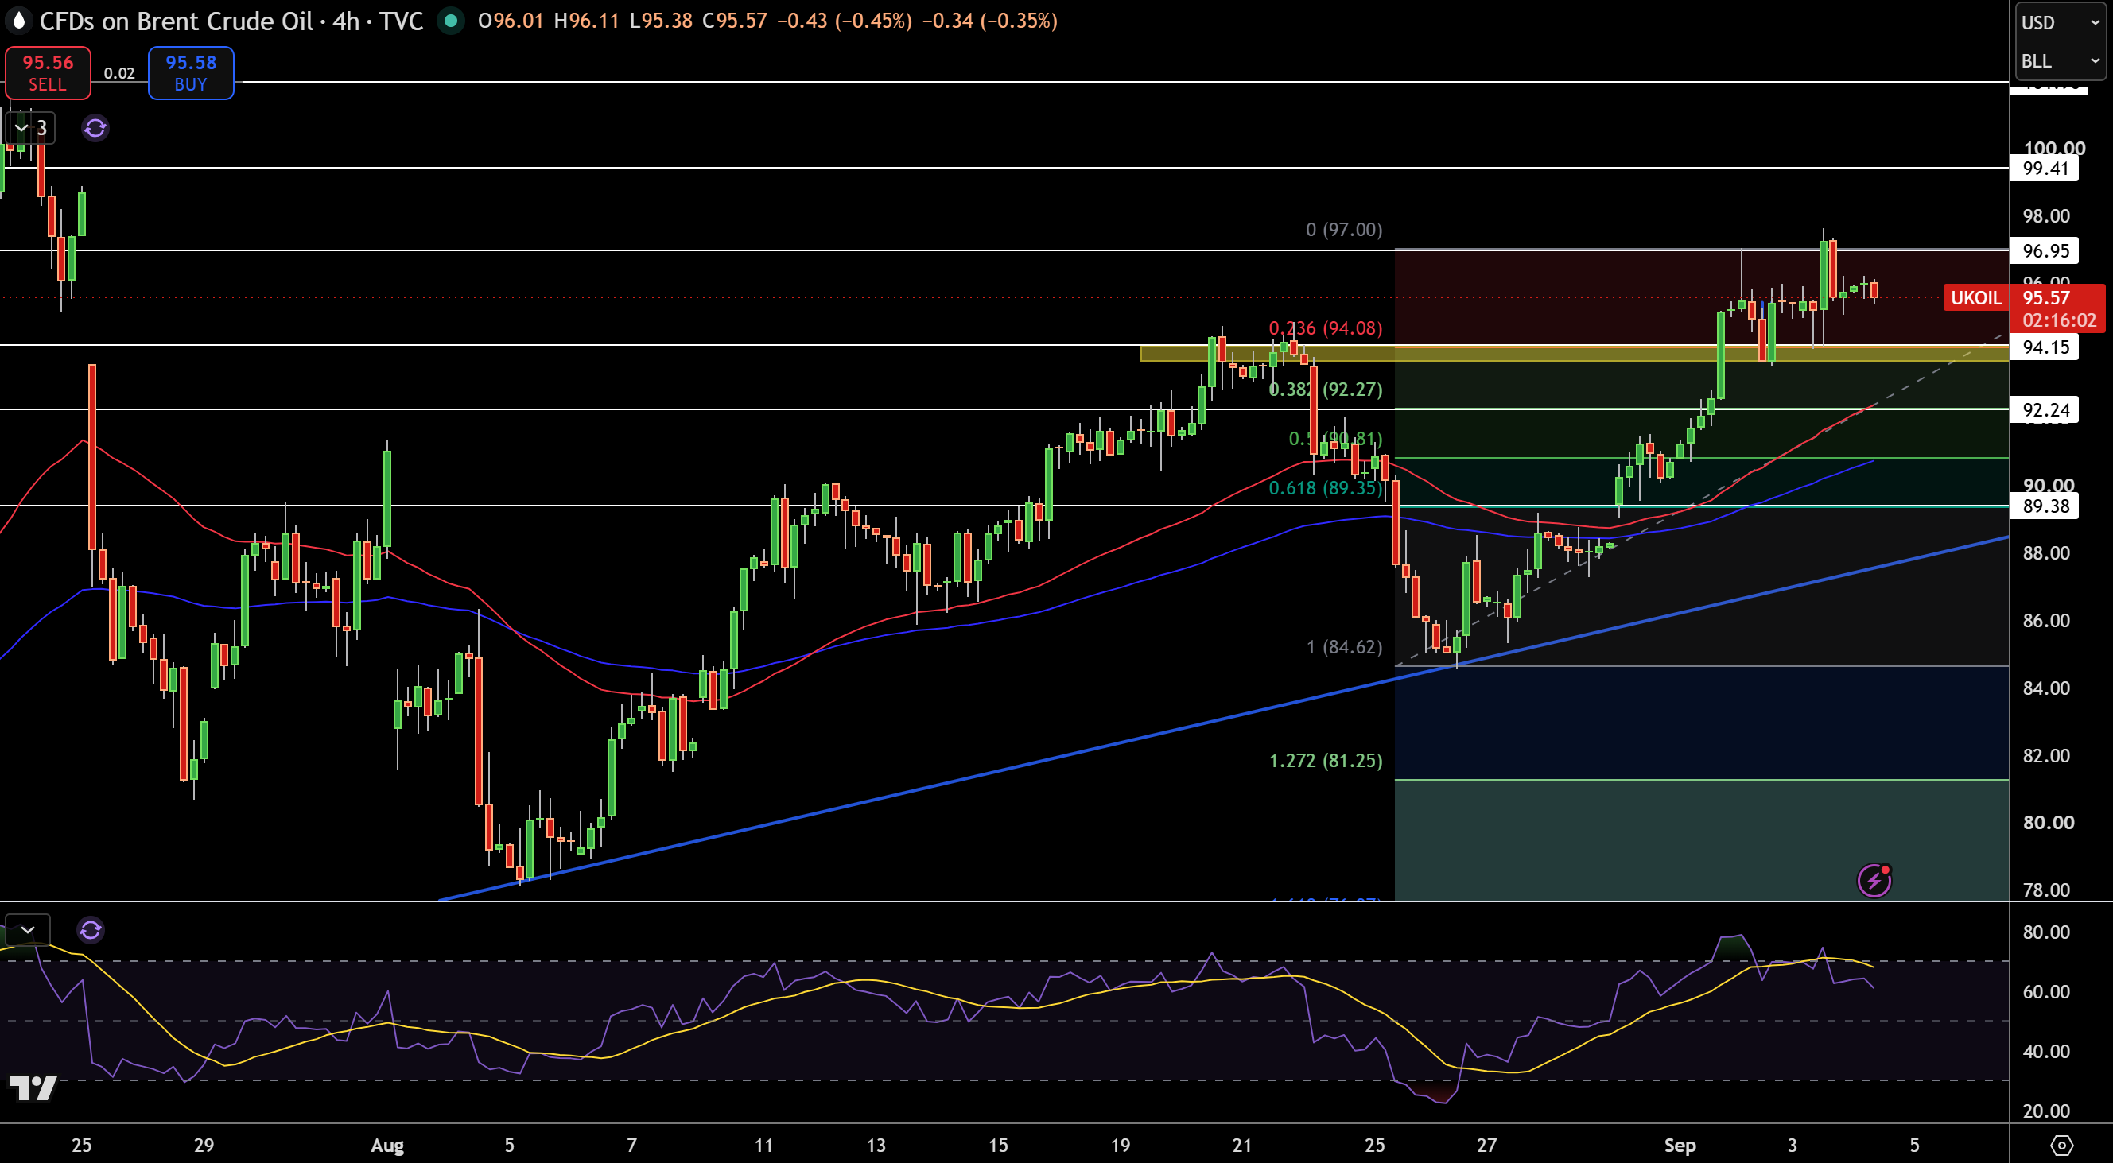
Task: Expand the indicators legend showing 3
Action: pos(30,128)
